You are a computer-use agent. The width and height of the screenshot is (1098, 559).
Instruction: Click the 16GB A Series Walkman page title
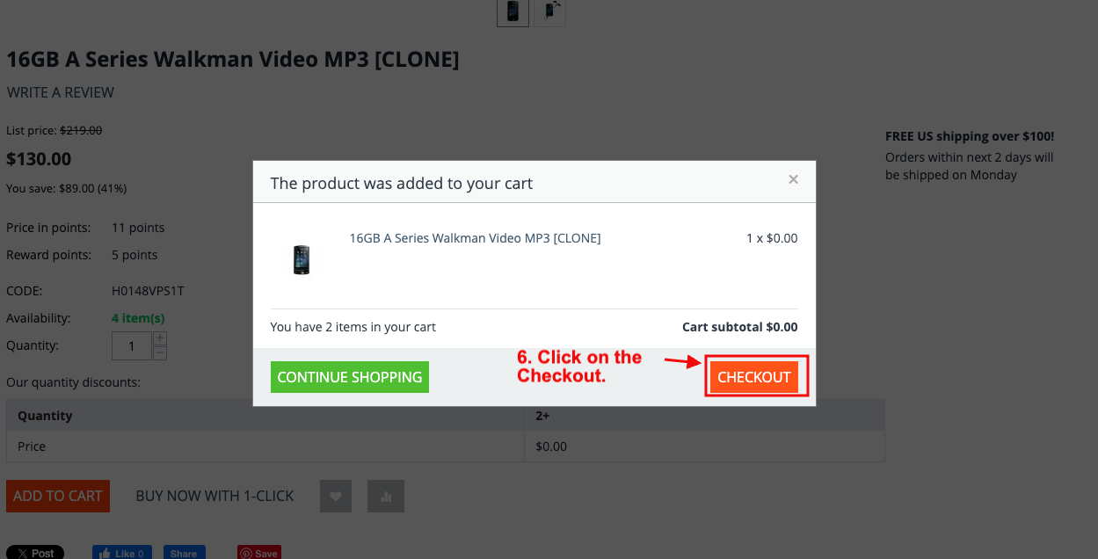(x=233, y=60)
